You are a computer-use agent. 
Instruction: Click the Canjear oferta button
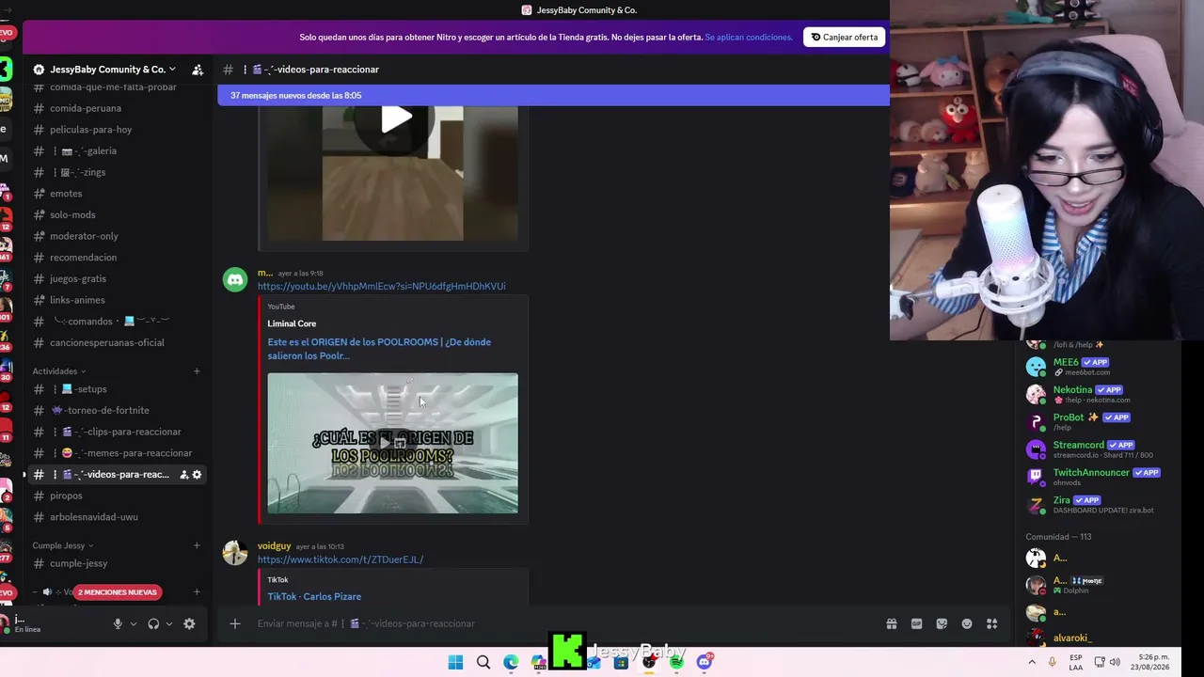click(844, 37)
